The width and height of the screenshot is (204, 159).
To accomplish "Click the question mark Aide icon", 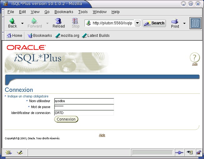I will pyautogui.click(x=195, y=57).
